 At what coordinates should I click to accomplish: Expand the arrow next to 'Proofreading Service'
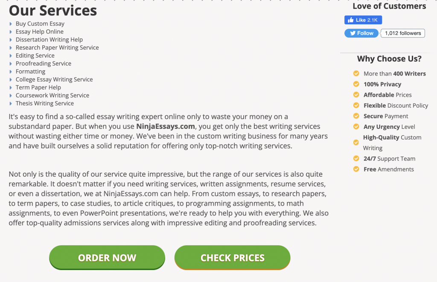(x=11, y=63)
